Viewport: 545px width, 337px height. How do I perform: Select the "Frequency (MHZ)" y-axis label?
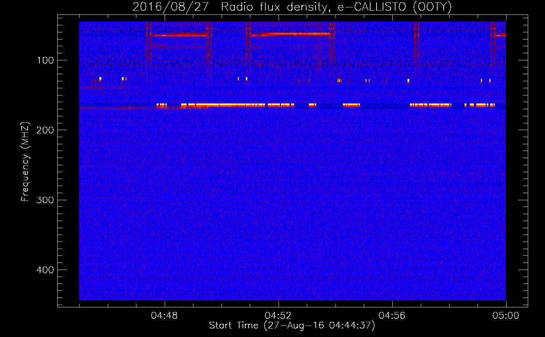pyautogui.click(x=25, y=162)
